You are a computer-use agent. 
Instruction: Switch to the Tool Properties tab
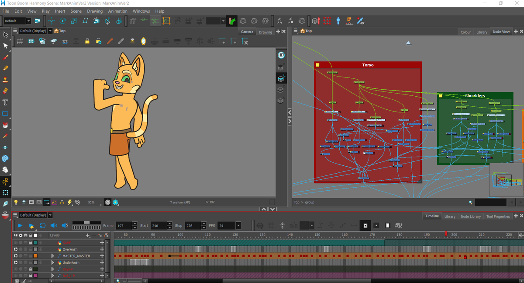coord(498,217)
